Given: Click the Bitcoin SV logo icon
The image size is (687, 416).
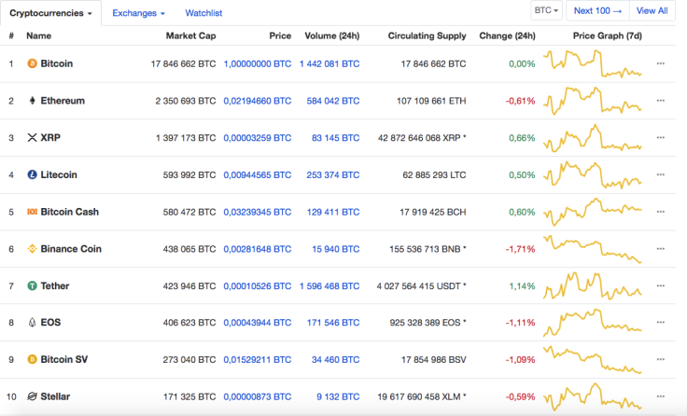Looking at the screenshot, I should pyautogui.click(x=32, y=359).
